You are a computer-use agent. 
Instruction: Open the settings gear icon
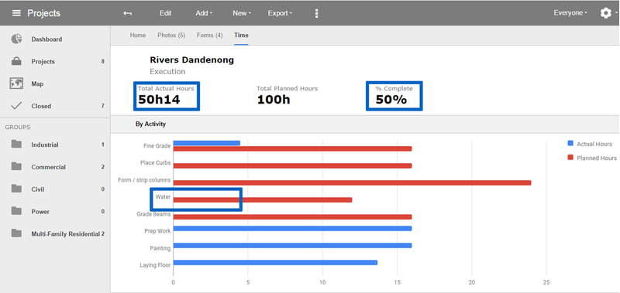(606, 13)
